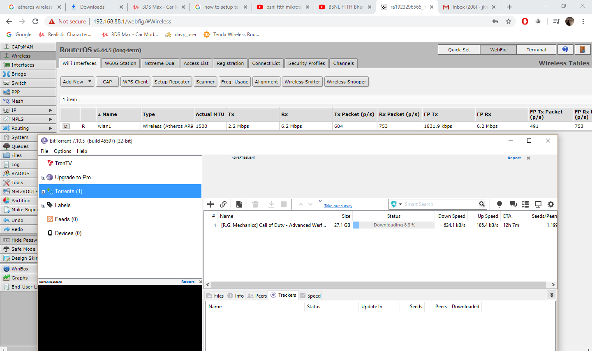The width and height of the screenshot is (592, 351).
Task: Expand the Upgrade to Pro tree node
Action: coord(43,178)
